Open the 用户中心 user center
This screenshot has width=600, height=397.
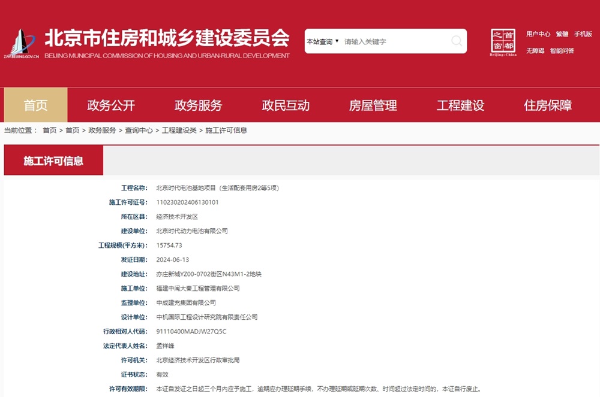pyautogui.click(x=539, y=34)
